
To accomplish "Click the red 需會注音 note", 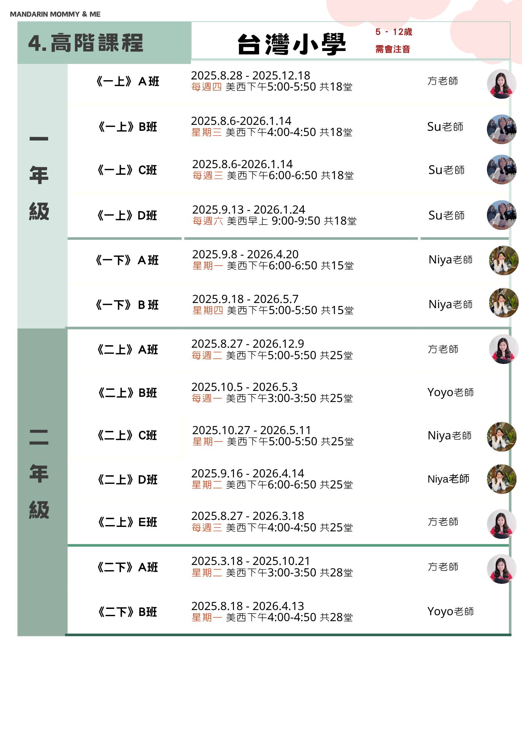I will [393, 49].
